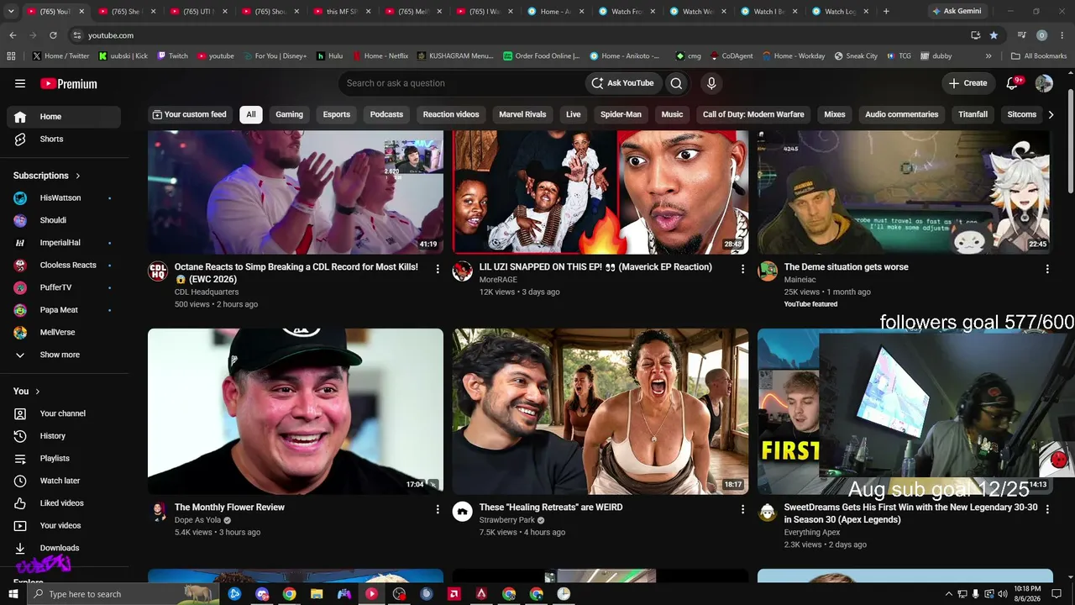The height and width of the screenshot is (605, 1075).
Task: Open the Chrome profile icon
Action: (x=1041, y=35)
